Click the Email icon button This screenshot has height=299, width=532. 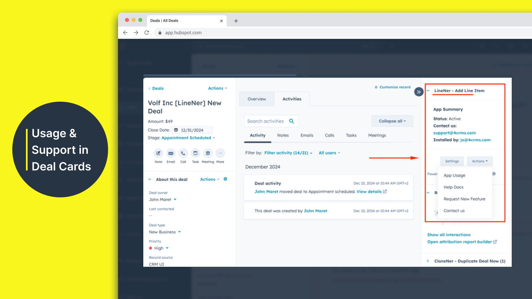[x=171, y=153]
